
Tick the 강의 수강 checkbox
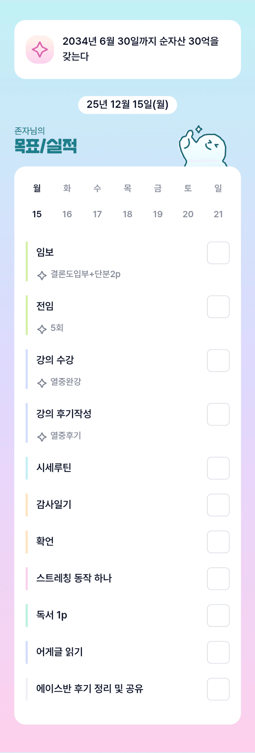coord(218,360)
